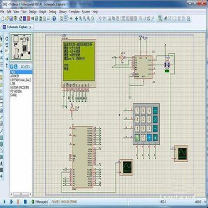
Task: Click the Stop simulation button
Action: coord(25,202)
